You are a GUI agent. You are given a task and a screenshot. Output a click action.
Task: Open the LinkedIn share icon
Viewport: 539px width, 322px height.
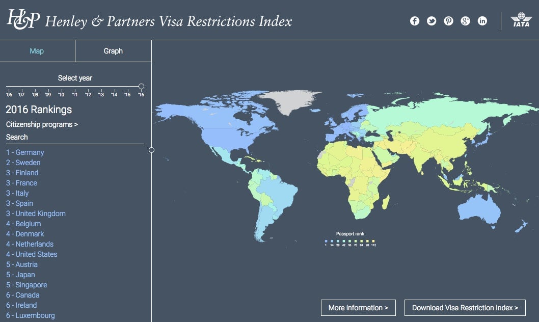(482, 21)
